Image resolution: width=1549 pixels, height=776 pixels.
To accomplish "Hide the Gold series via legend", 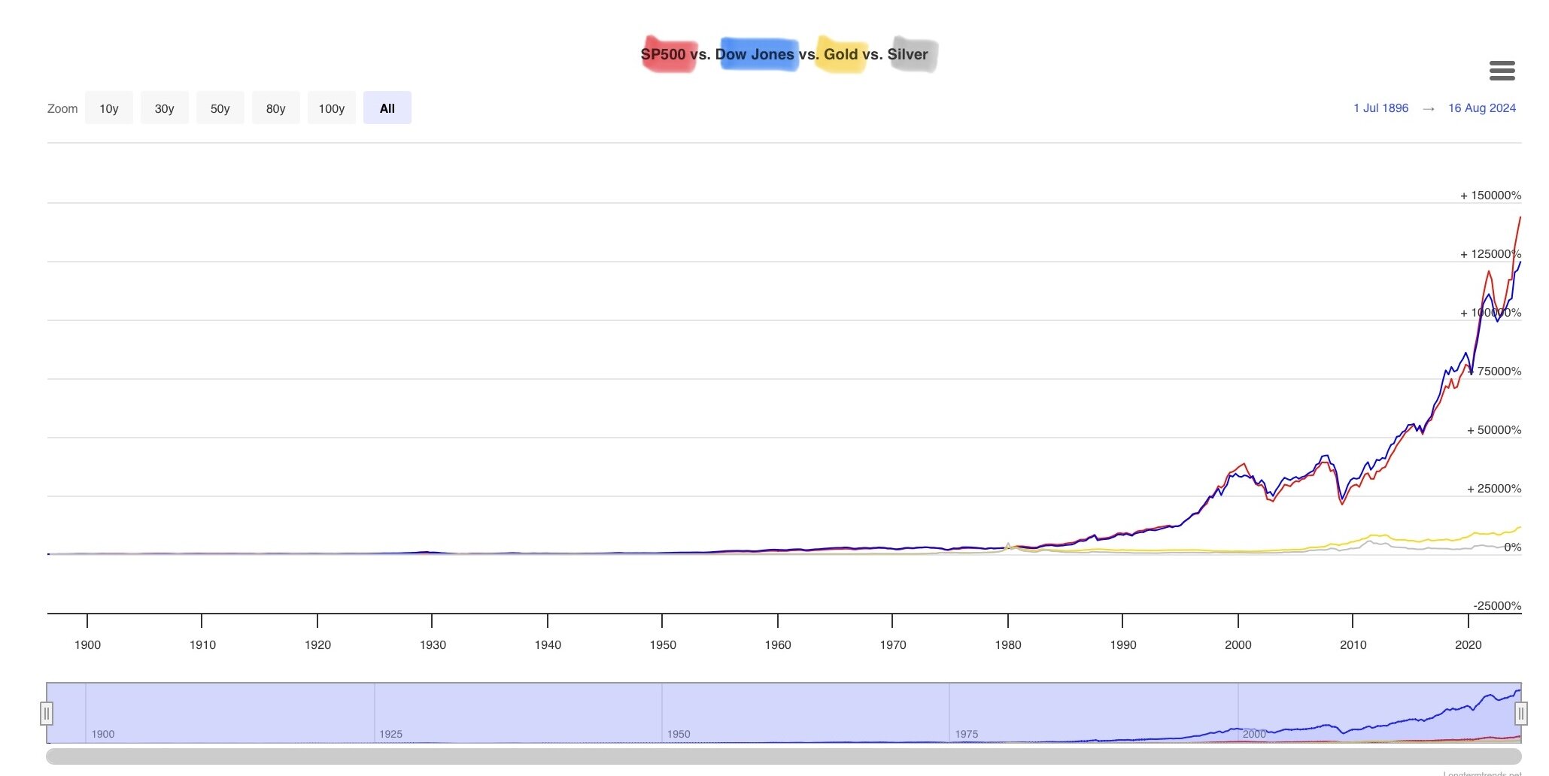I will click(840, 54).
